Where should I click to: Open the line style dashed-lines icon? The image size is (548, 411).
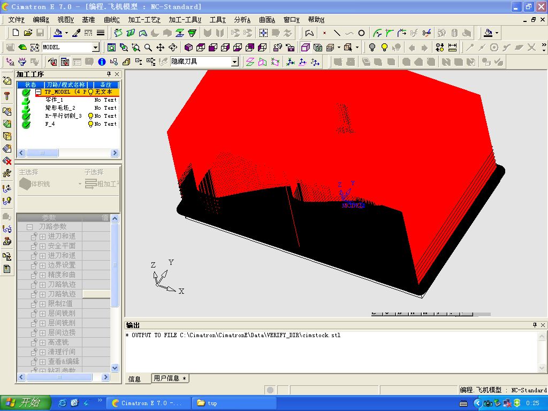coord(88,33)
